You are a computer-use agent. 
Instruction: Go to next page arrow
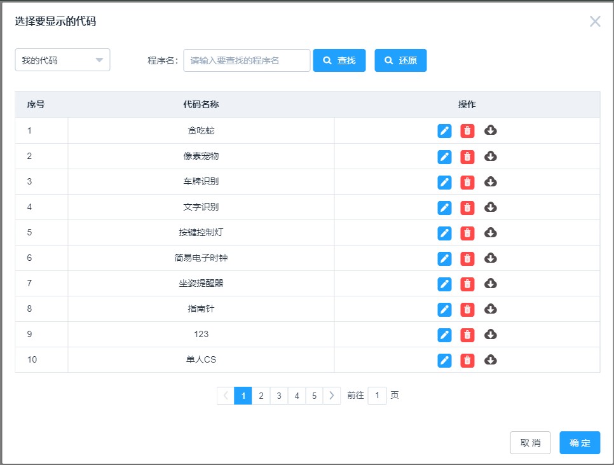pos(332,396)
